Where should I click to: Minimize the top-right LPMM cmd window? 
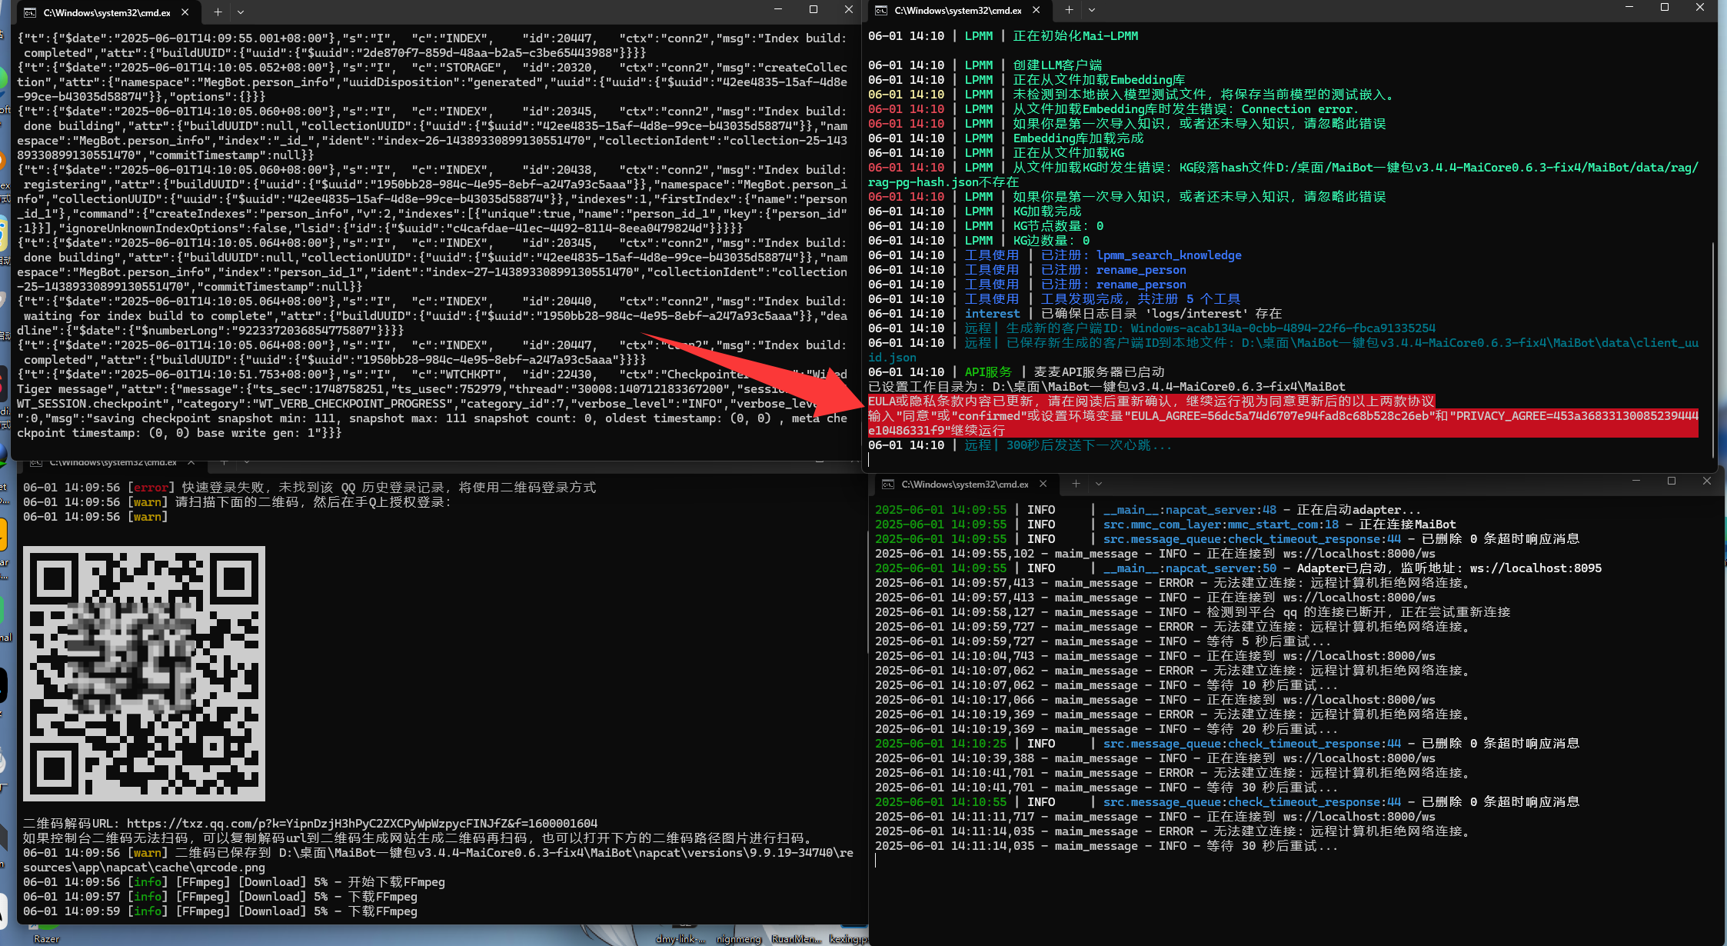point(1629,7)
